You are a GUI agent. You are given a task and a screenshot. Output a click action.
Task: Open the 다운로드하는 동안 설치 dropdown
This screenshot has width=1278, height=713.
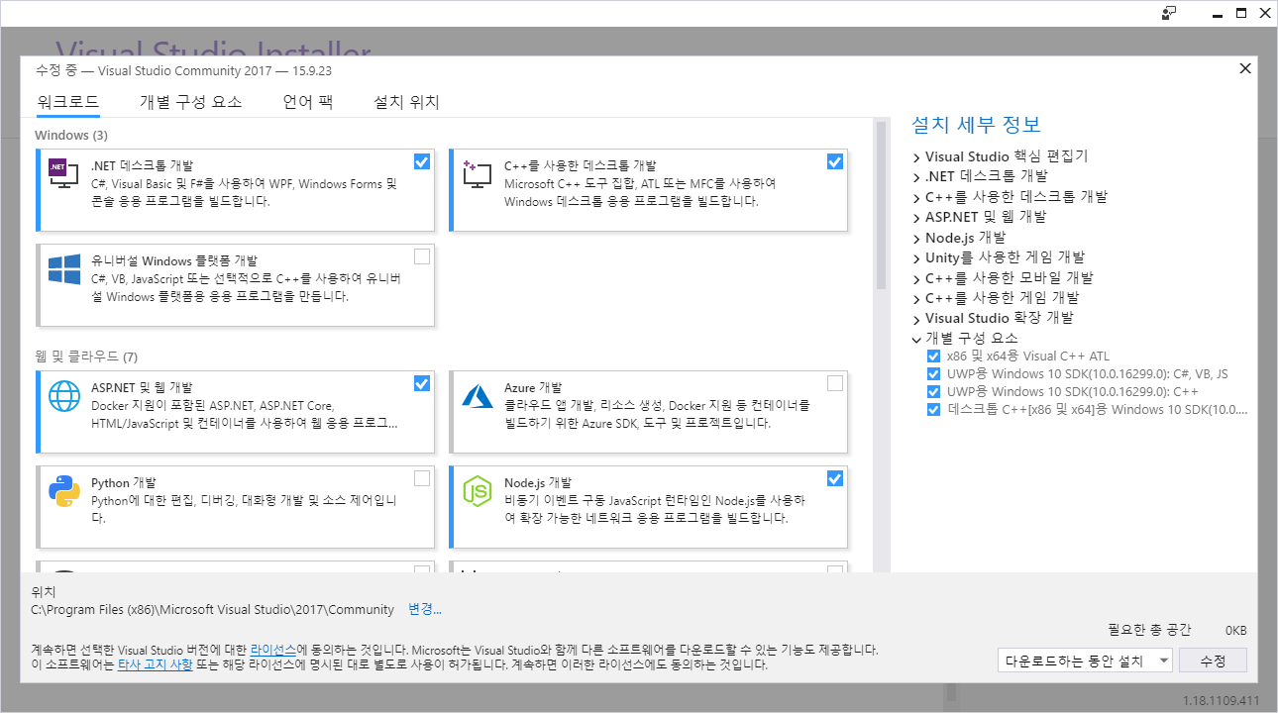point(1086,661)
